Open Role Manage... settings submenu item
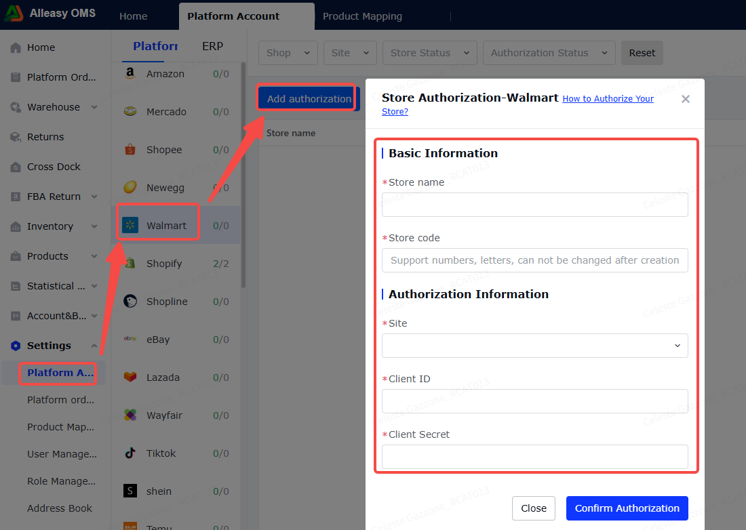Viewport: 746px width, 530px height. pos(61,481)
